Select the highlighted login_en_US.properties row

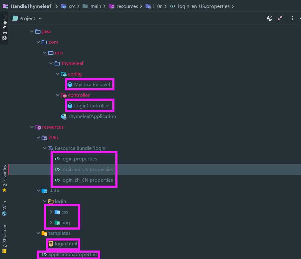154,170
